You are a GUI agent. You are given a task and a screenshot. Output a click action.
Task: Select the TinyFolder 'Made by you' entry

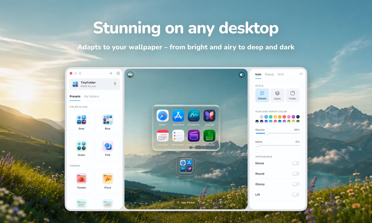(x=94, y=84)
